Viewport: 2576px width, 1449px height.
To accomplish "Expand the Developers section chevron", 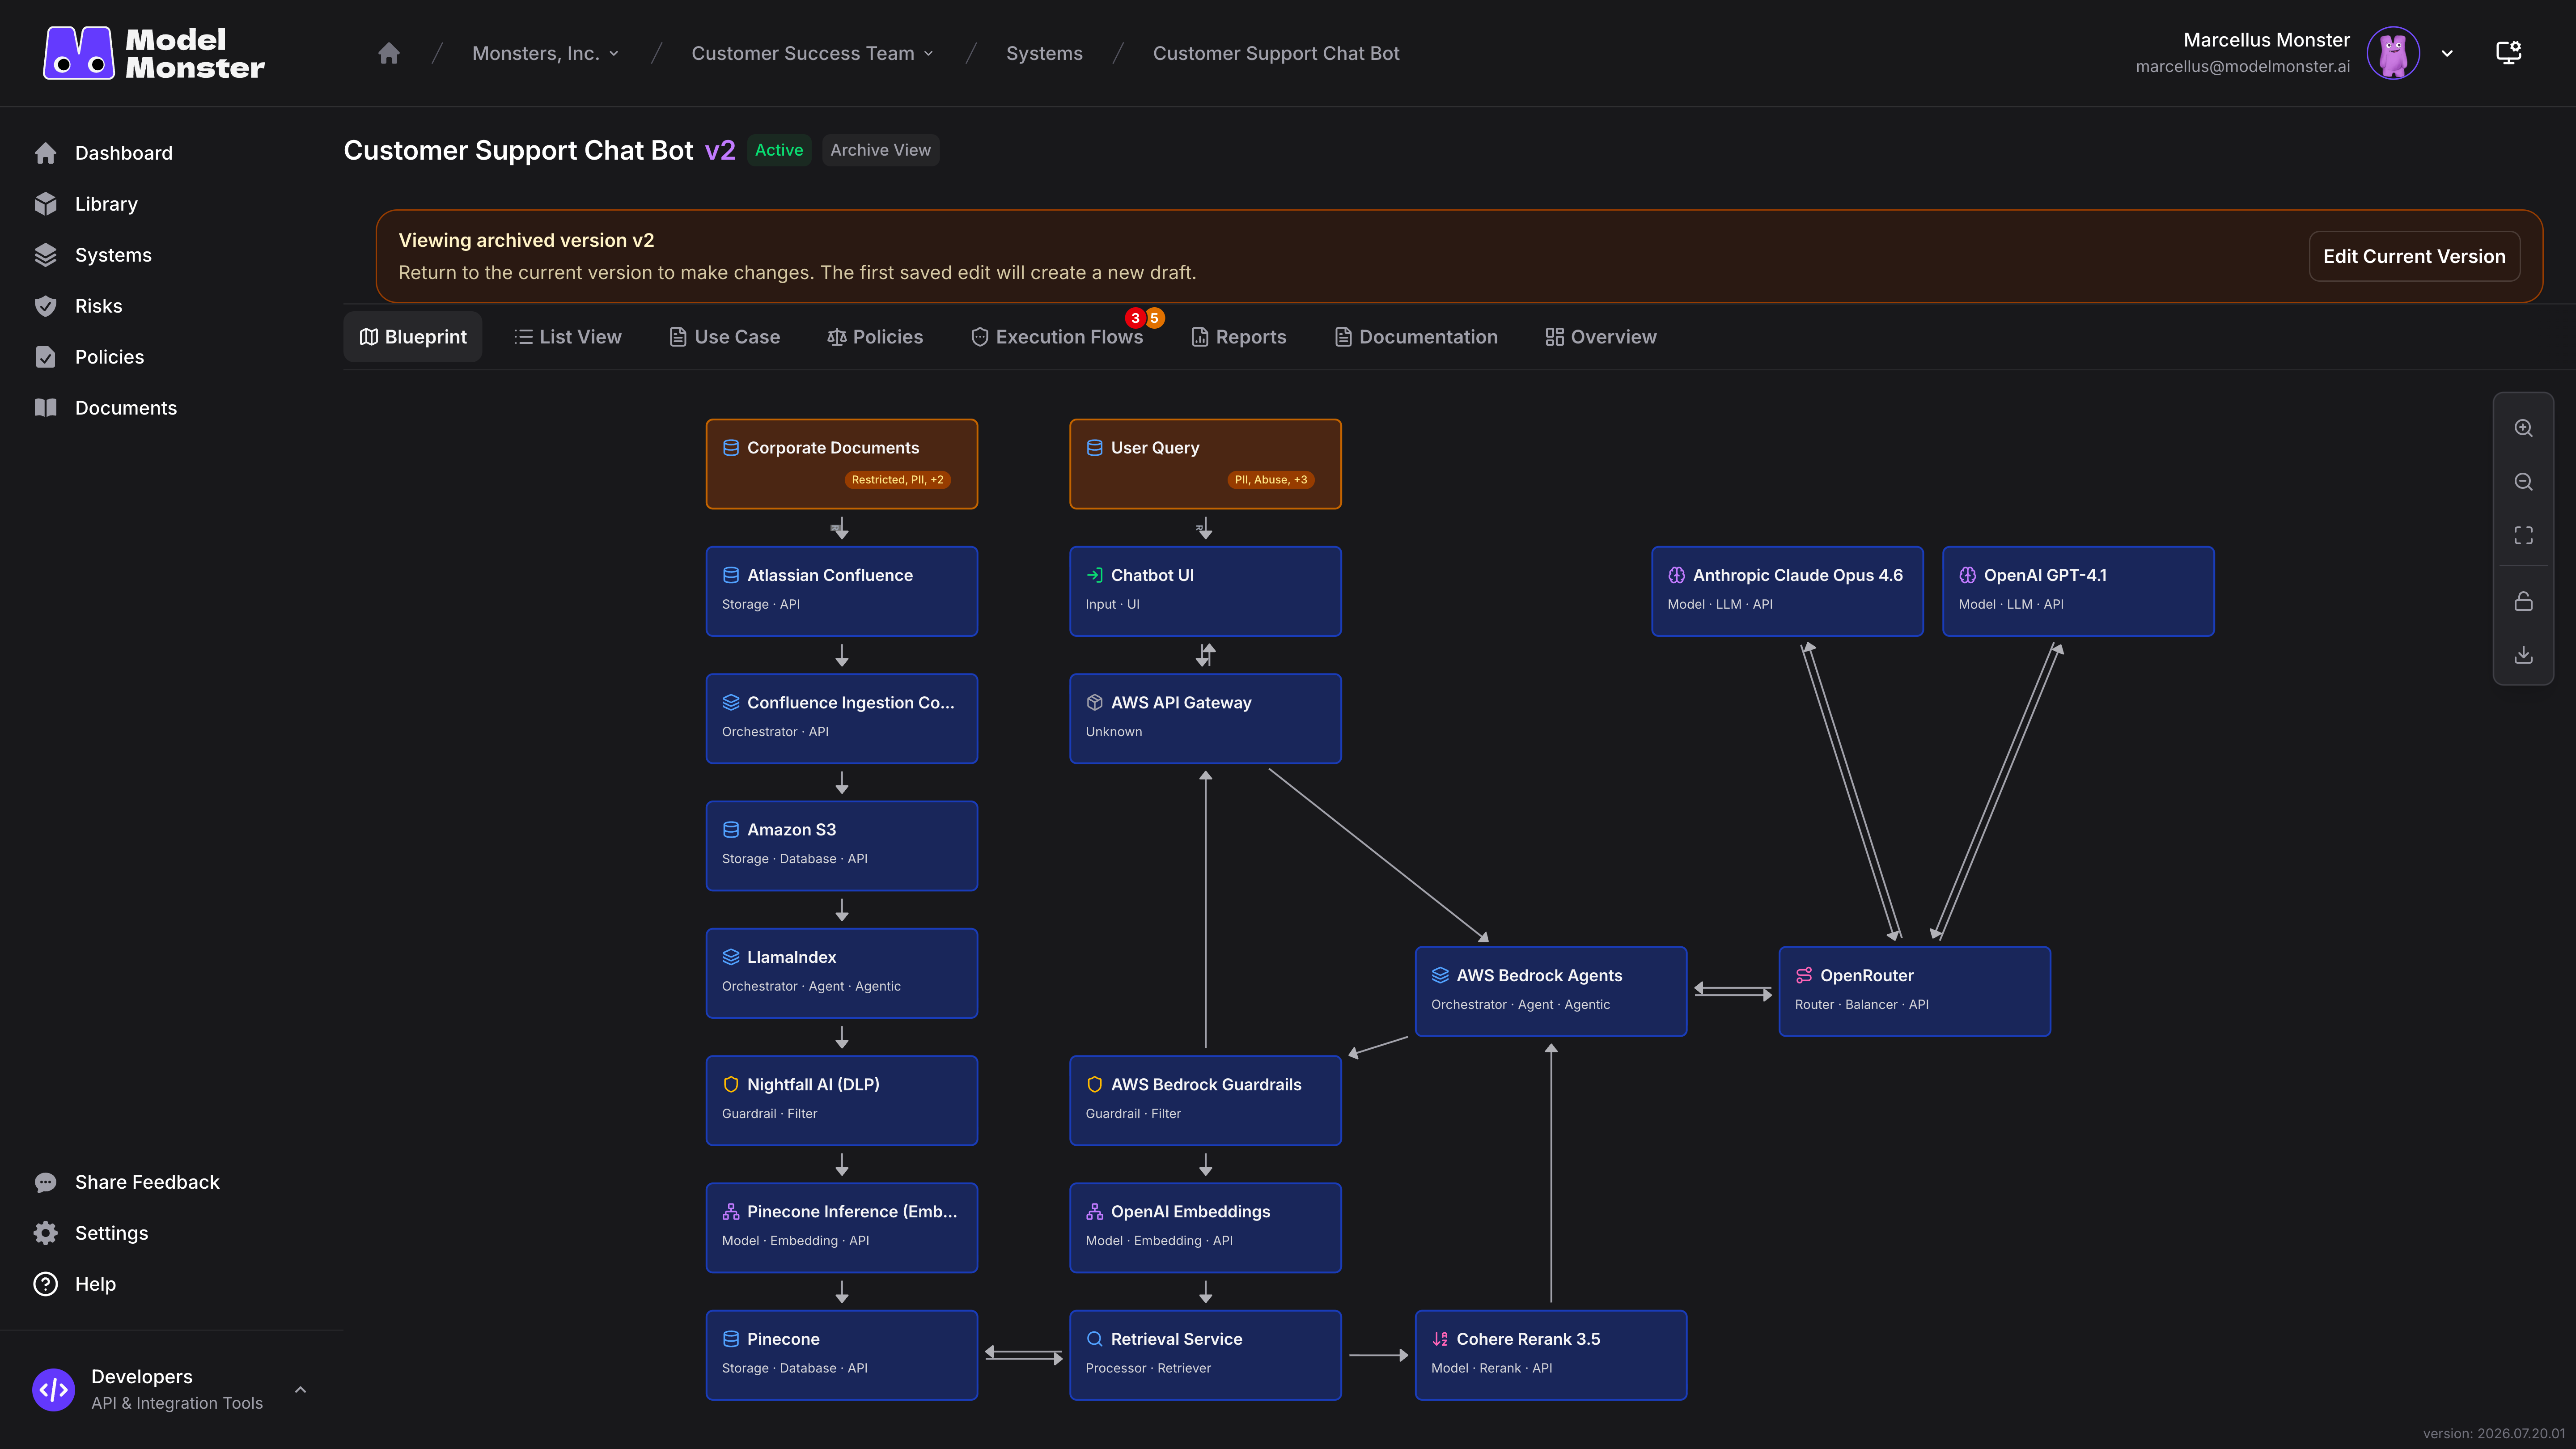I will 300,1390.
